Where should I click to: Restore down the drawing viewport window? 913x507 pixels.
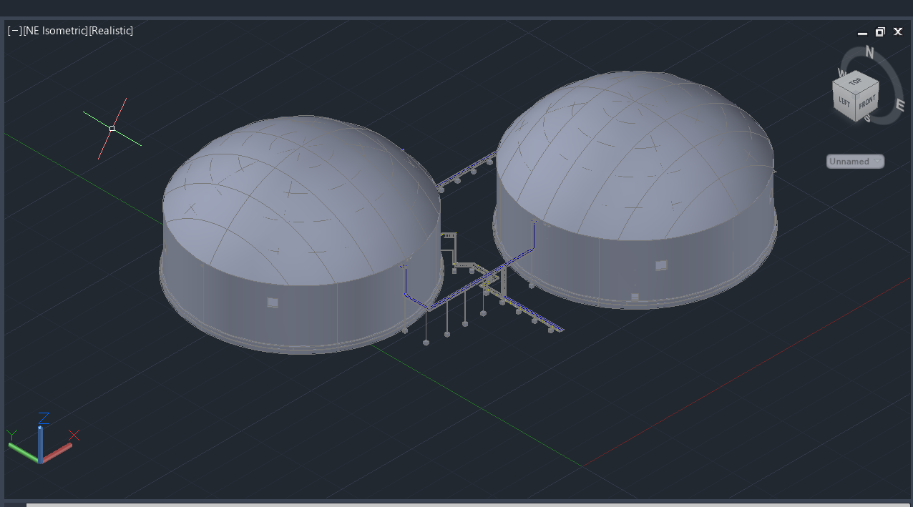click(880, 31)
